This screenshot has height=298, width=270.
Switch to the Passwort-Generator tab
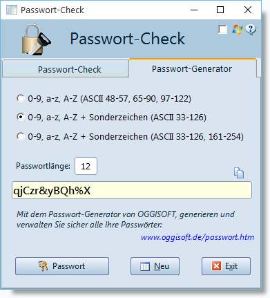pyautogui.click(x=193, y=68)
